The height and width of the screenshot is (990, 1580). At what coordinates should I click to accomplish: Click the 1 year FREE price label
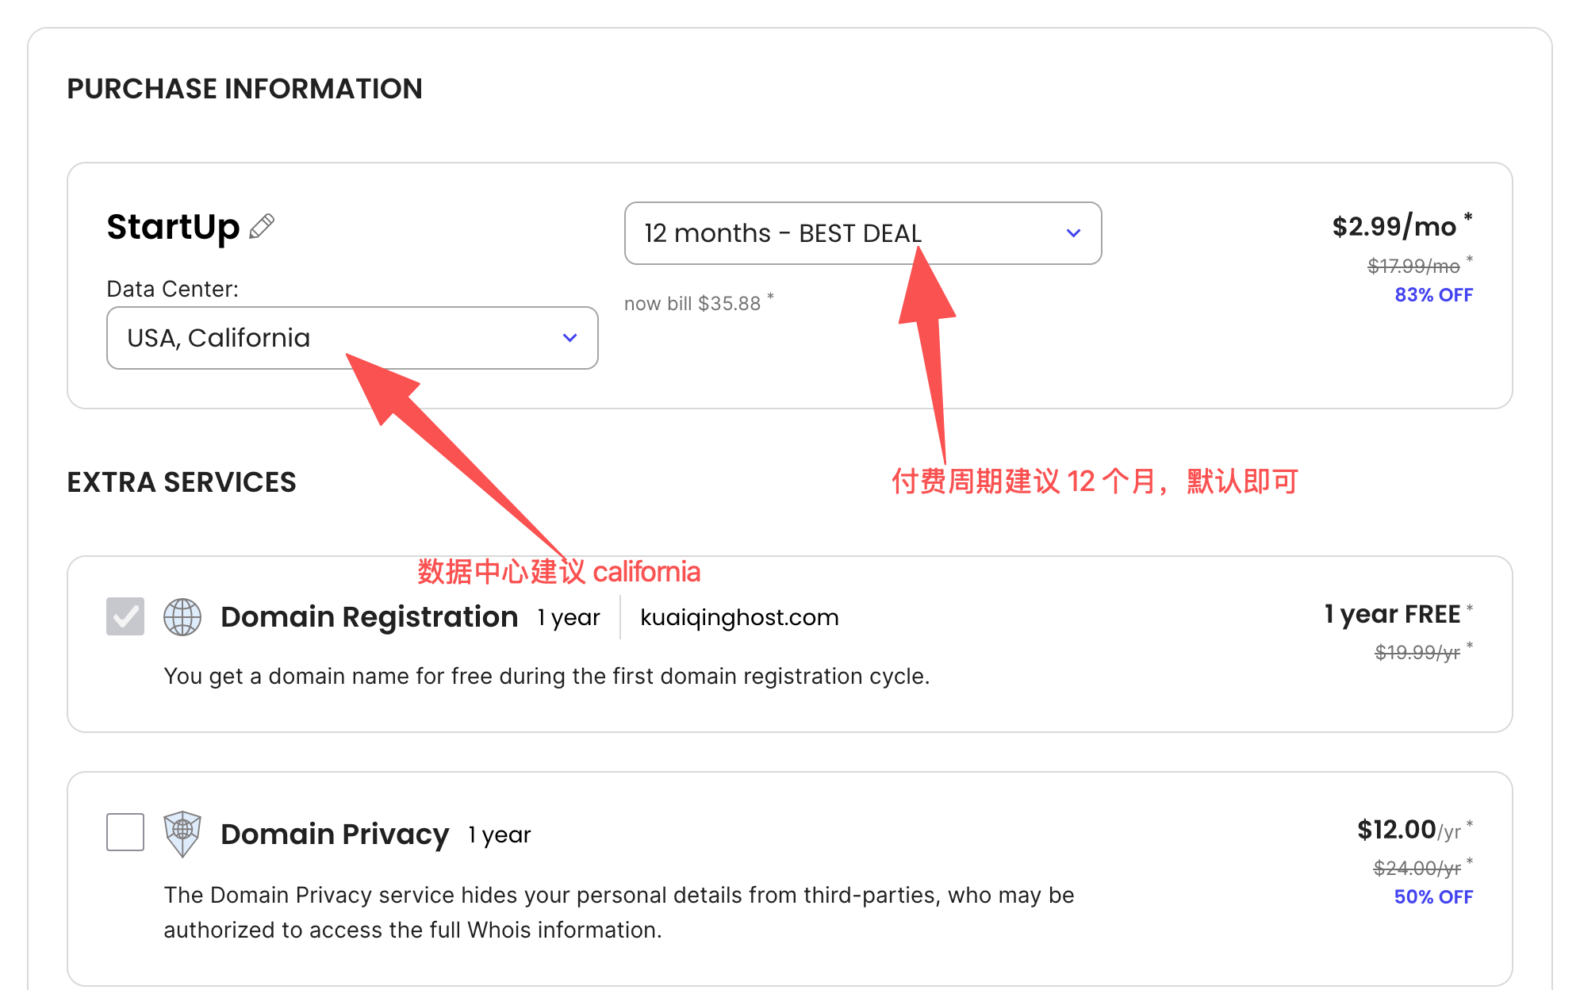(1392, 615)
